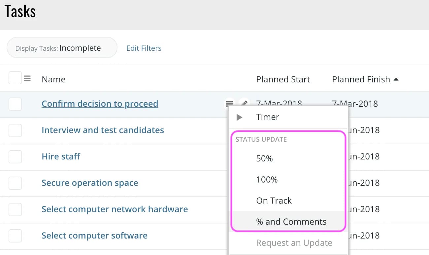Sort by the Planned Start column header
This screenshot has width=429, height=255.
pos(283,79)
